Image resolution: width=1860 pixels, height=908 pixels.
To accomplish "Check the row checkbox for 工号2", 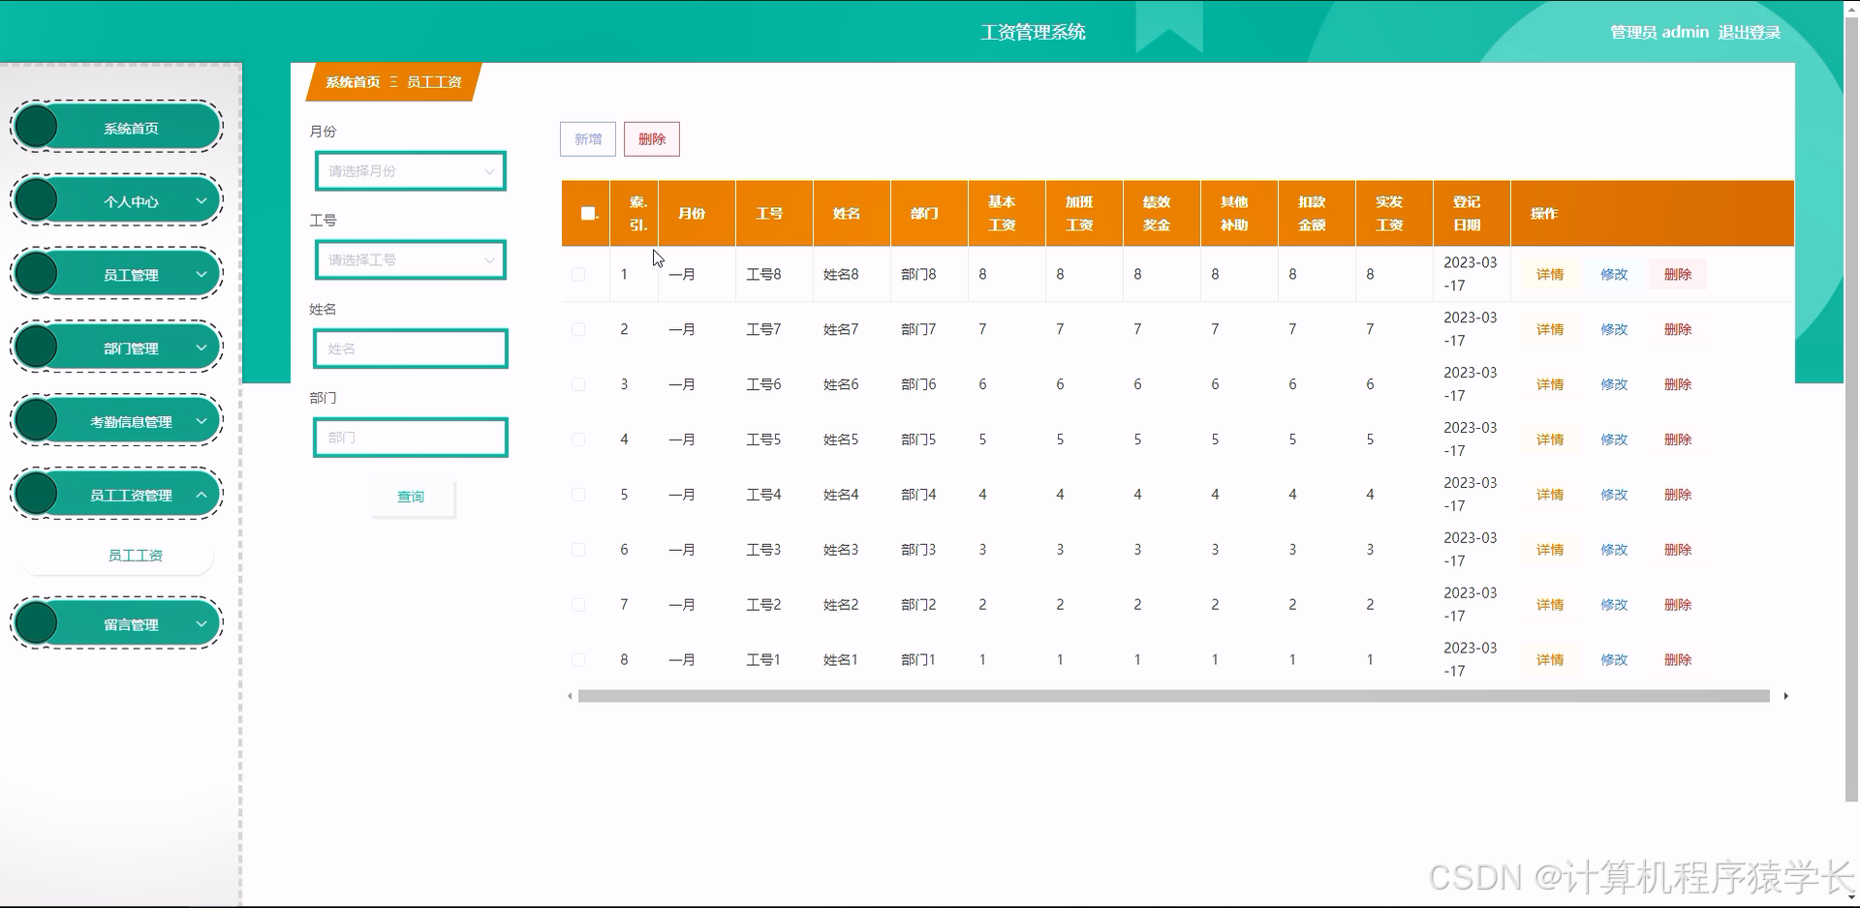I will pyautogui.click(x=578, y=605).
